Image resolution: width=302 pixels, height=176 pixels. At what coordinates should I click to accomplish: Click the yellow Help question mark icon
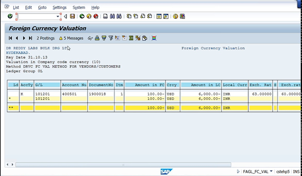[175, 16]
